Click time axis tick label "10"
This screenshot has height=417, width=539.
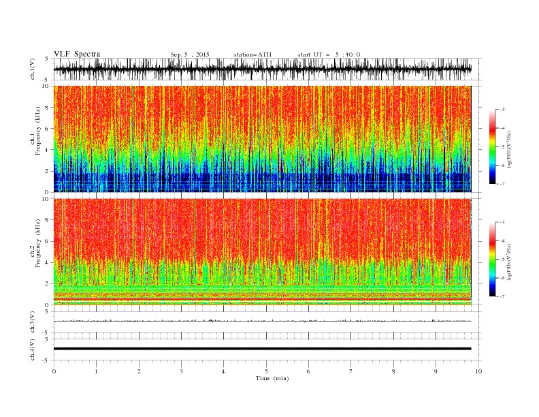coord(478,371)
